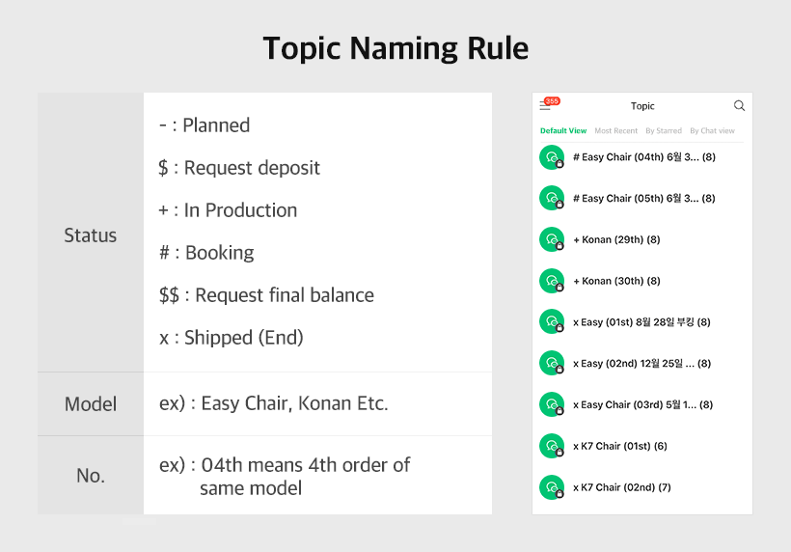Open the hamburger menu in Topic header
The width and height of the screenshot is (791, 552).
[545, 107]
